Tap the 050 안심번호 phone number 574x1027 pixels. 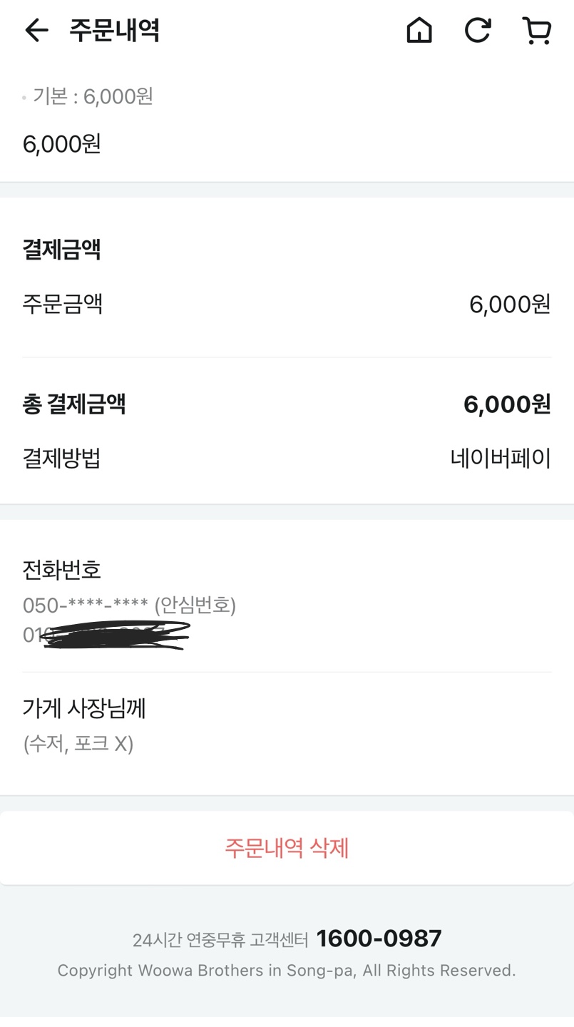(129, 606)
